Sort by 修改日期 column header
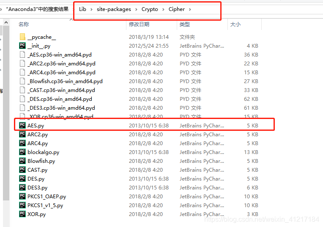 139,24
